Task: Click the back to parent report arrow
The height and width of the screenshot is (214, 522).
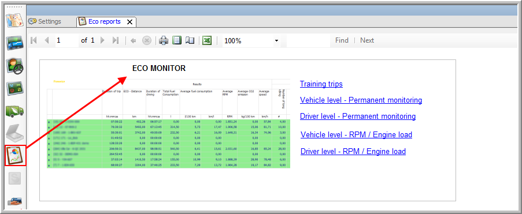Action: click(134, 40)
